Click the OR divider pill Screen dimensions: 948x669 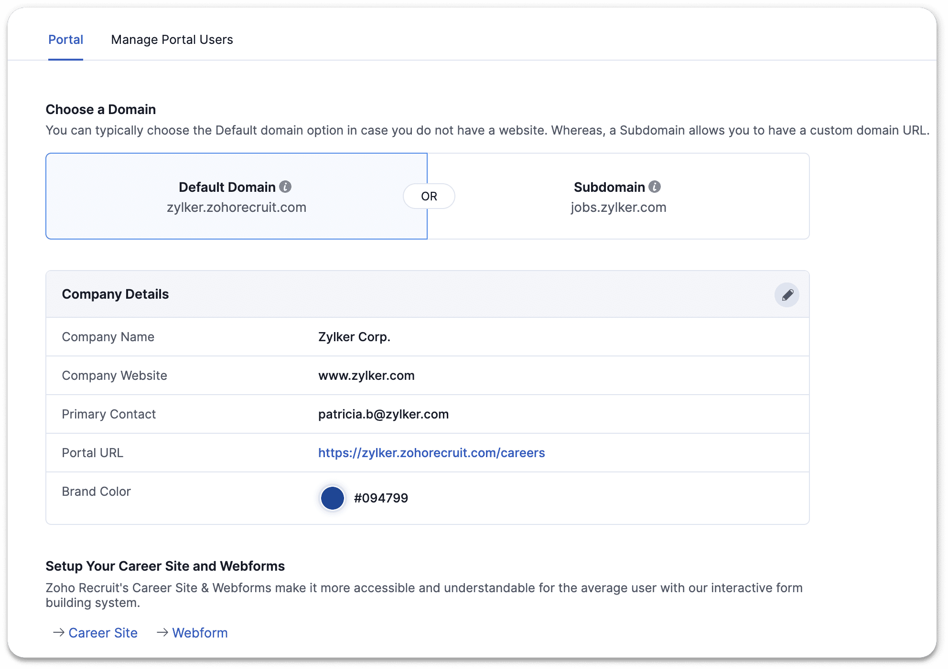click(429, 196)
